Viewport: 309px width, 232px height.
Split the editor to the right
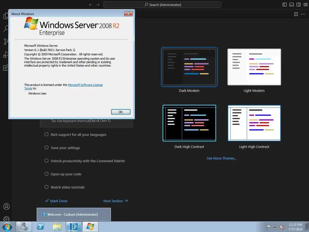pos(296,14)
